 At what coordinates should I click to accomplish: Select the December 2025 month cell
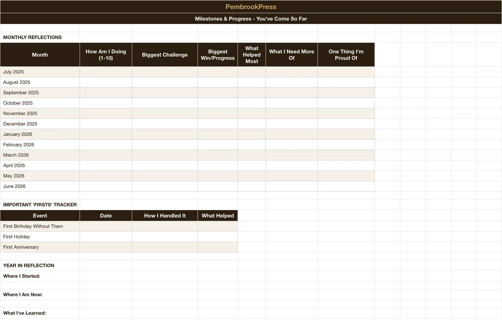[40, 124]
